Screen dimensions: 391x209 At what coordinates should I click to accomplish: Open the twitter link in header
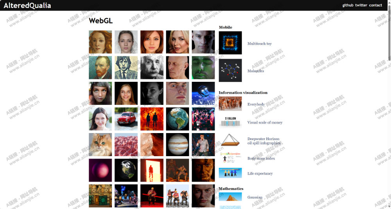(x=361, y=5)
